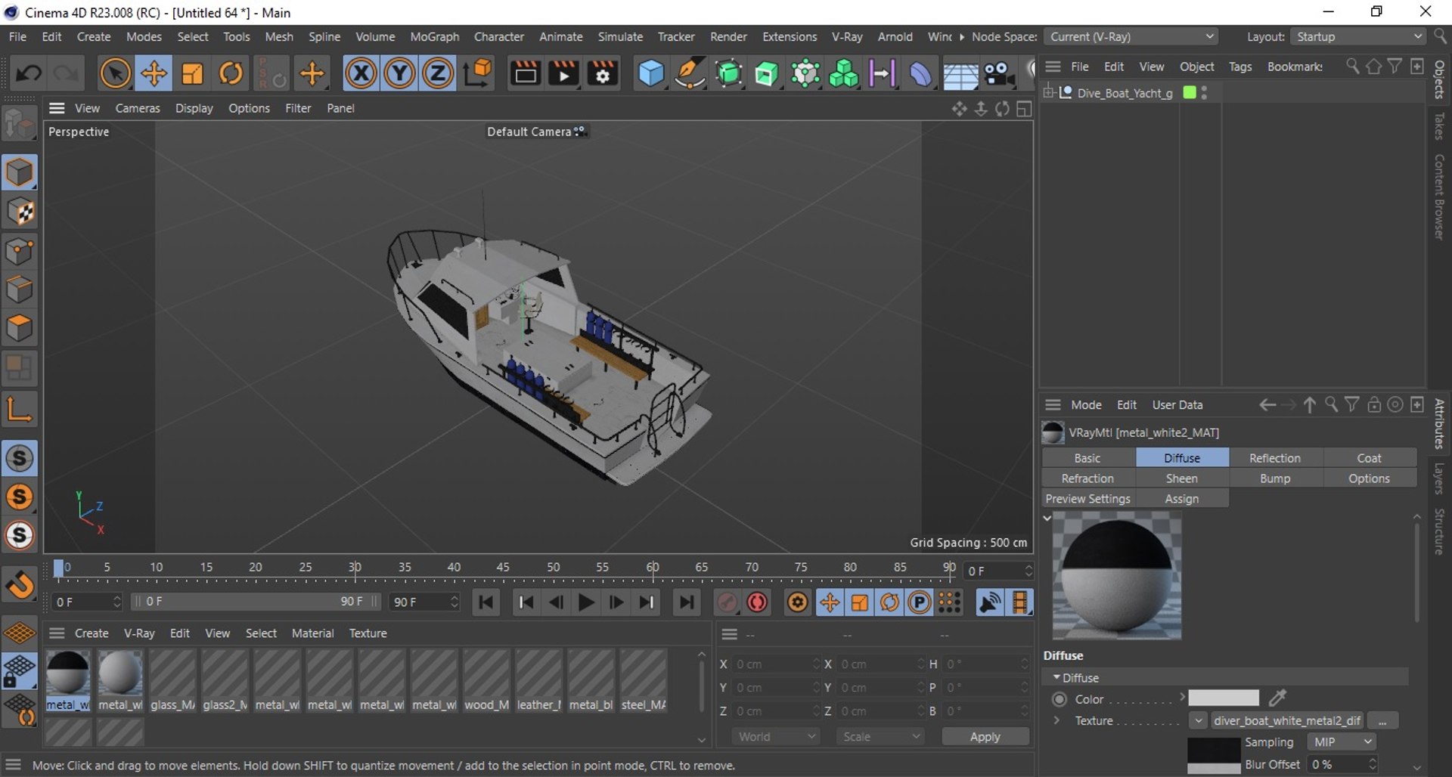
Task: Open Edit Render Settings icon
Action: click(x=603, y=73)
